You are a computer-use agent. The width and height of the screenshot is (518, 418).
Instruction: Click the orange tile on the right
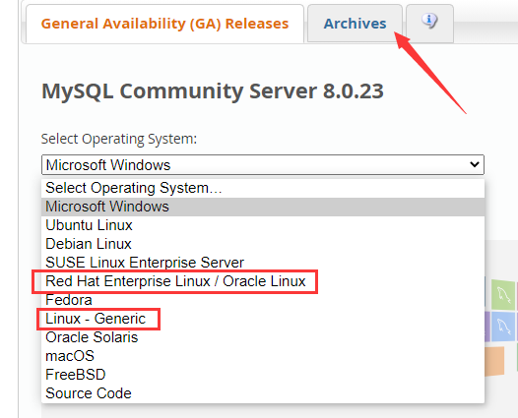click(x=494, y=361)
